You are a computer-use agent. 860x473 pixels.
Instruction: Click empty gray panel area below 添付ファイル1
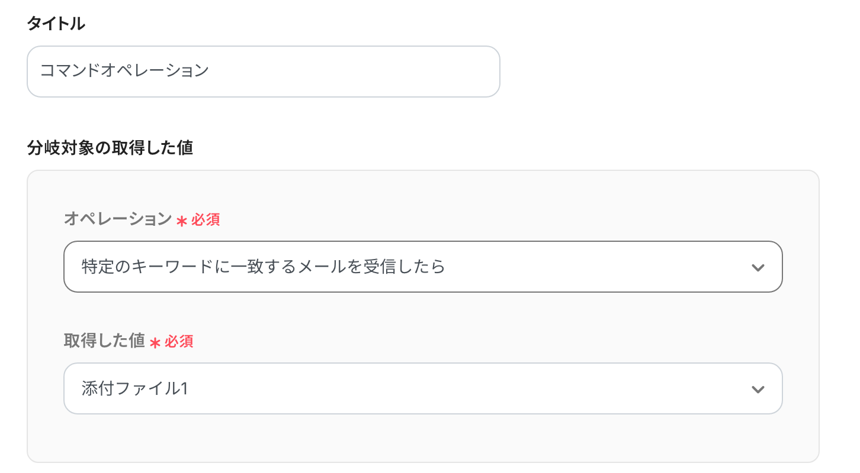pyautogui.click(x=422, y=439)
